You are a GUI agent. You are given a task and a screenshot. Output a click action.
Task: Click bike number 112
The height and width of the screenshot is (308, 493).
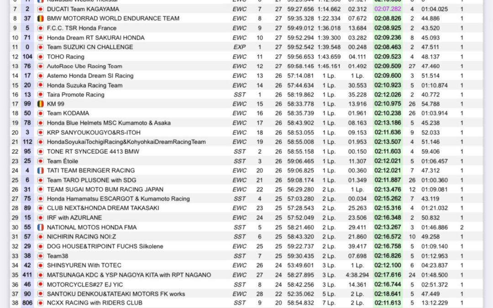click(x=27, y=142)
